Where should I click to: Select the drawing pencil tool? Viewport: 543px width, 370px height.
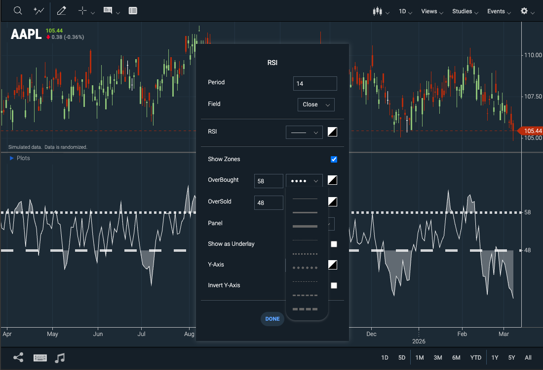coord(61,11)
